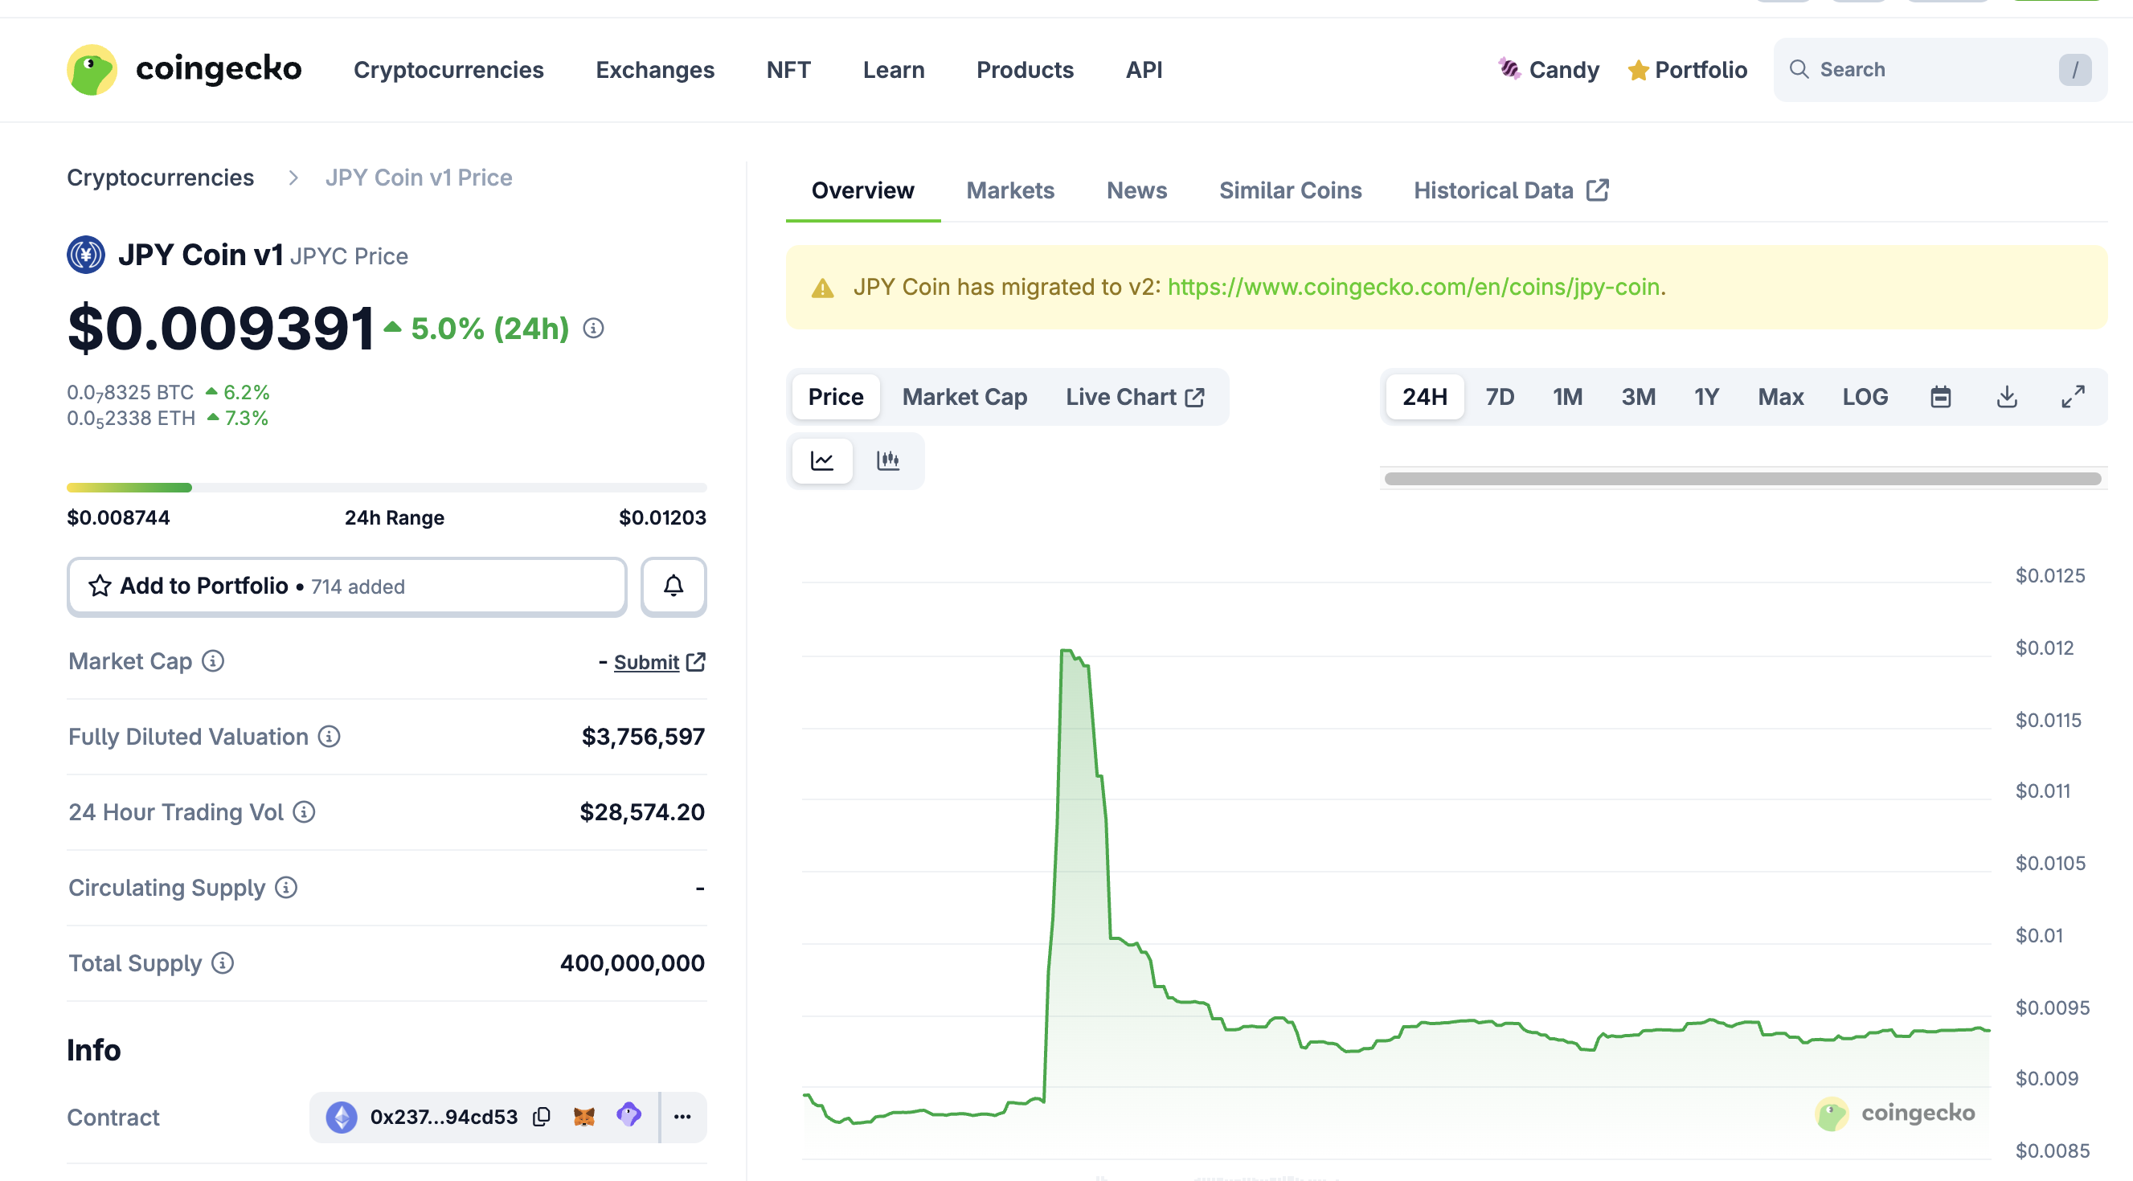Open the Products menu
This screenshot has width=2133, height=1181.
[1025, 70]
